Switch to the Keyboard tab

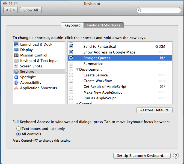point(72,25)
